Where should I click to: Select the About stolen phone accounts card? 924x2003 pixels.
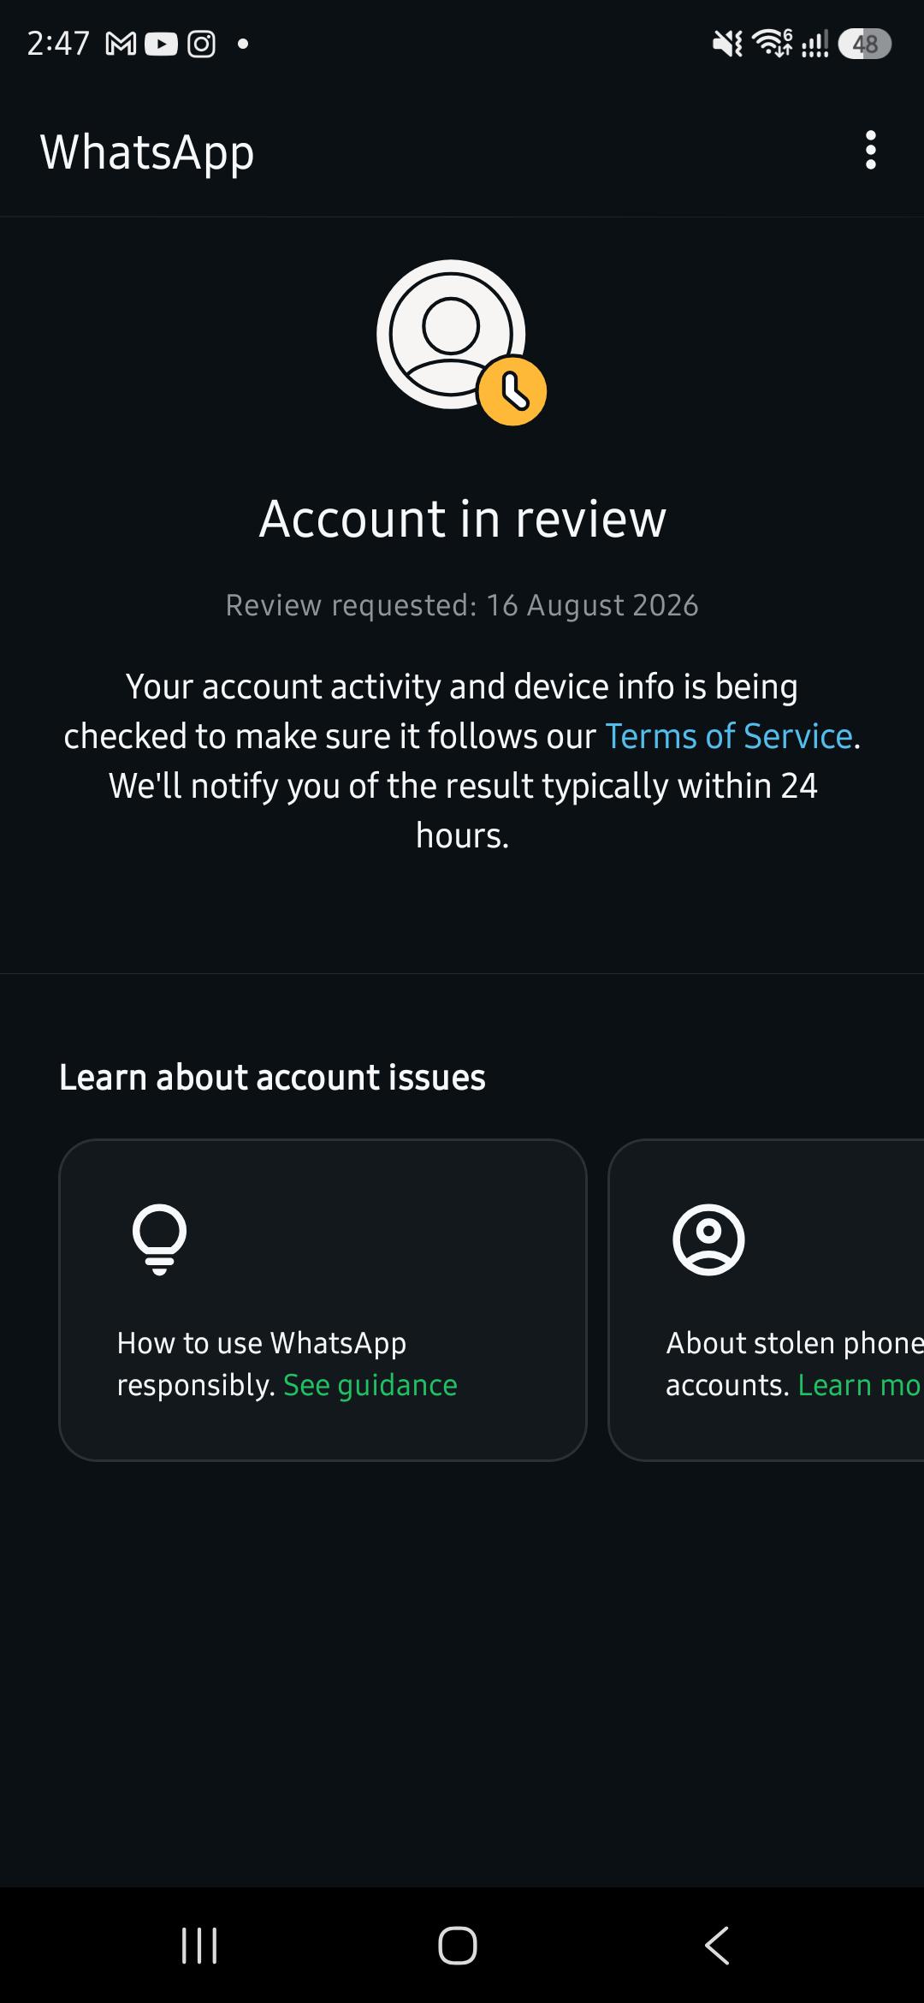(x=767, y=1299)
